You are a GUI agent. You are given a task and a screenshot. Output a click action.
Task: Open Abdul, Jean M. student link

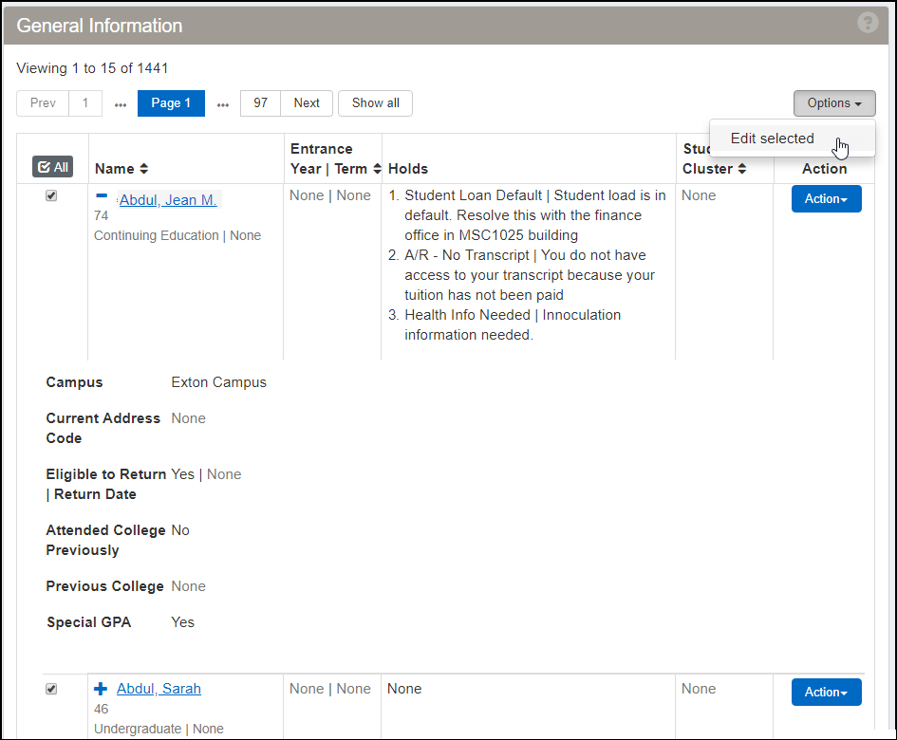[x=168, y=200]
